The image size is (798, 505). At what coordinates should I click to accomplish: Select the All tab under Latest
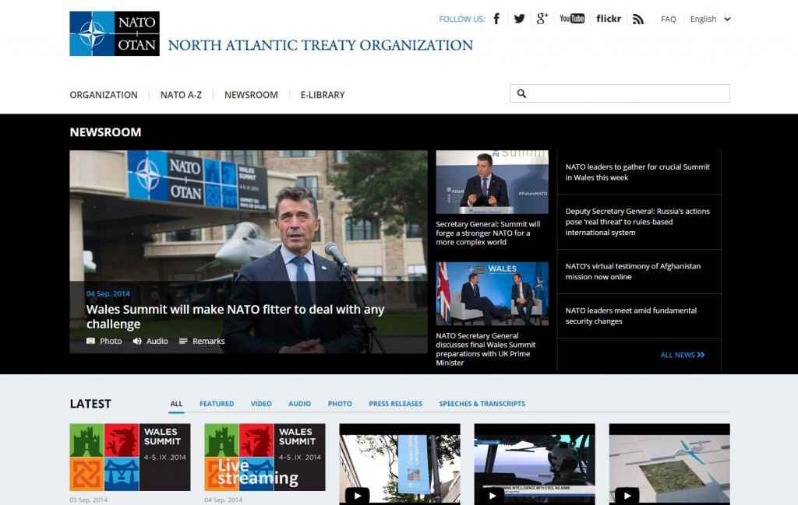coord(176,404)
